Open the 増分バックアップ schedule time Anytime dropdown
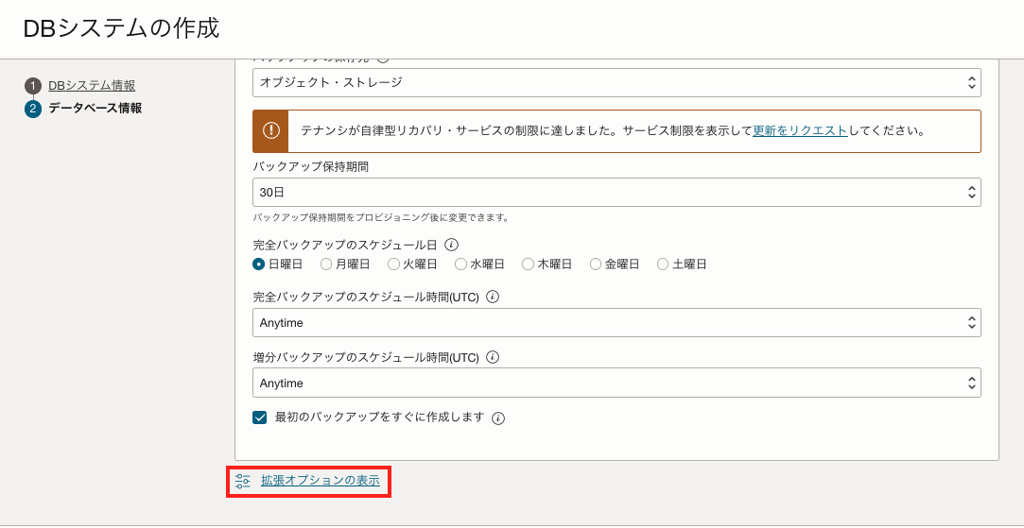The width and height of the screenshot is (1024, 528). point(616,383)
